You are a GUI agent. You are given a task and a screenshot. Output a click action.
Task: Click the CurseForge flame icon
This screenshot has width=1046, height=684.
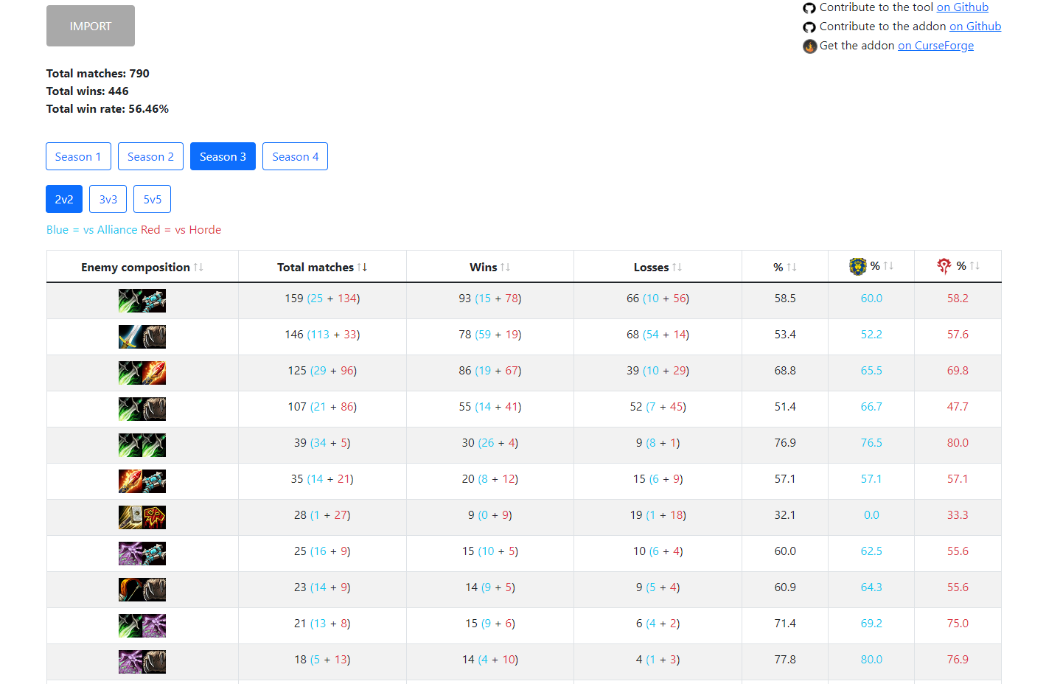(809, 46)
